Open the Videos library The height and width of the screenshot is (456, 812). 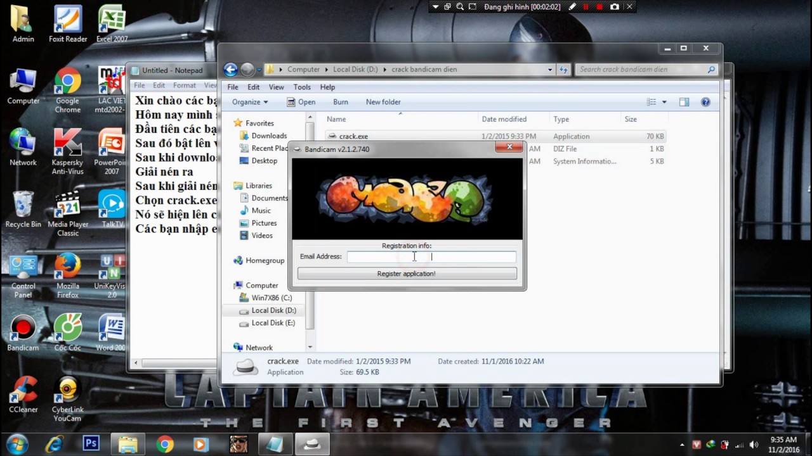click(262, 236)
